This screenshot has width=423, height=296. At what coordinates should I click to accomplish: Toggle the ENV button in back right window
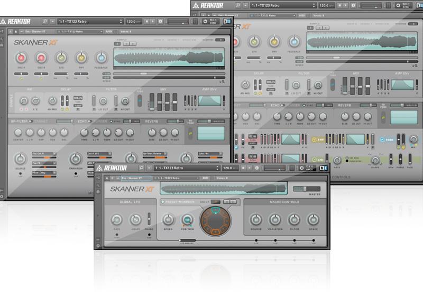click(x=318, y=140)
